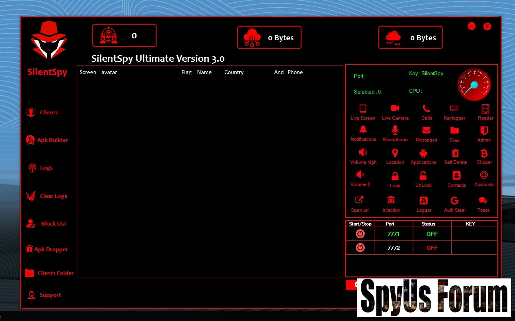Select the Contacts icon
The height and width of the screenshot is (321, 515).
pyautogui.click(x=456, y=176)
